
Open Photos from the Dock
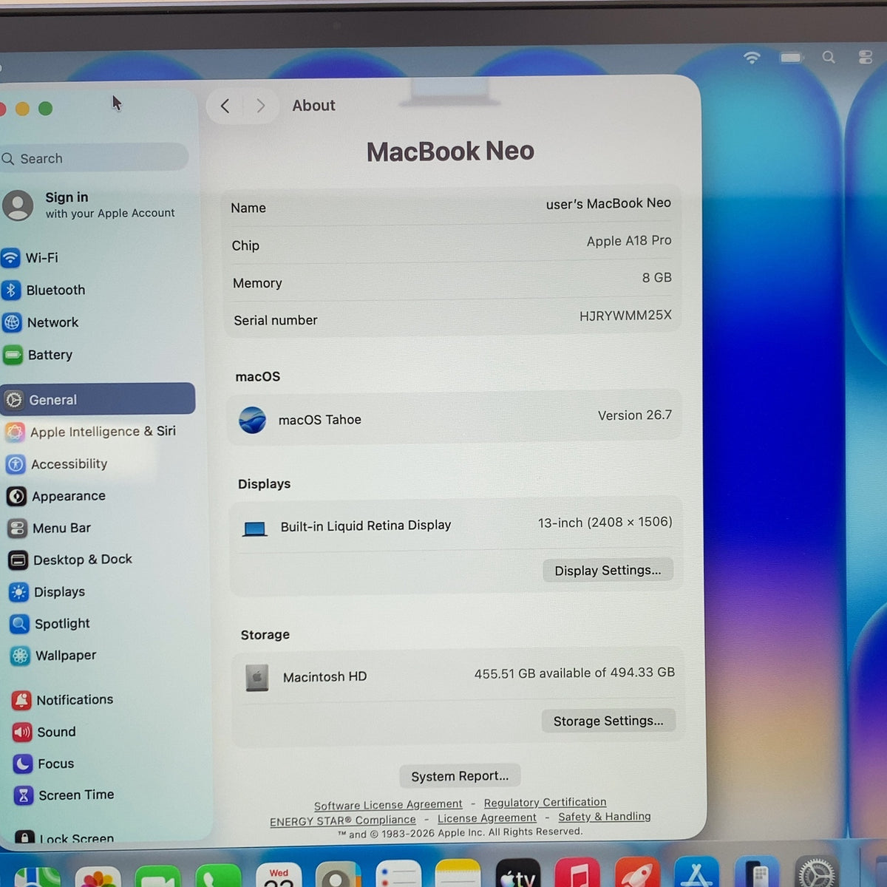tap(98, 877)
